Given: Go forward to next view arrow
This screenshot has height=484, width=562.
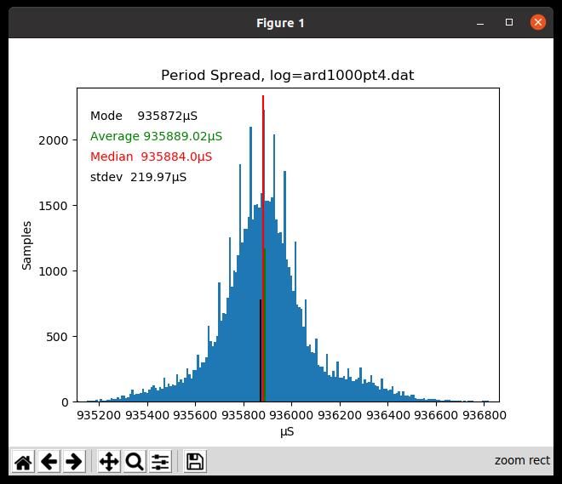Looking at the screenshot, I should click(74, 461).
